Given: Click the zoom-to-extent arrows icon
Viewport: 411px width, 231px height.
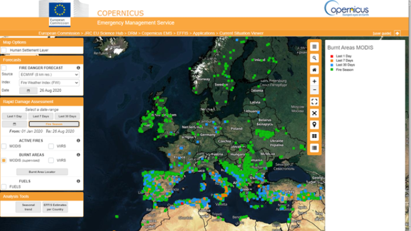Looking at the screenshot, I should (x=315, y=113).
